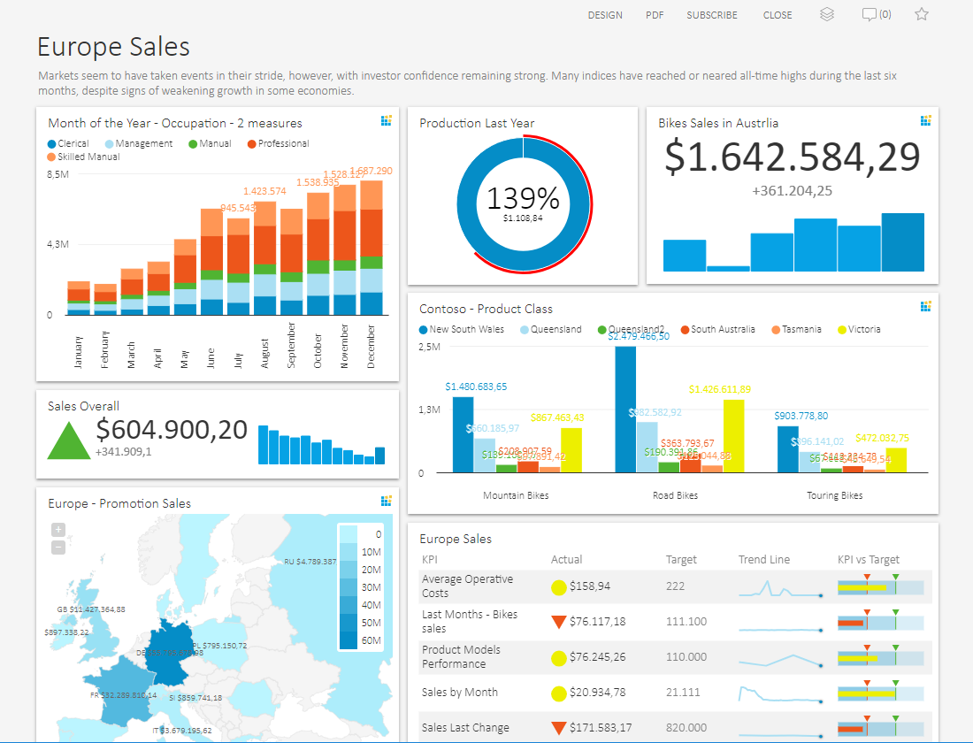Open the comments bubble icon (0)
973x743 pixels.
pyautogui.click(x=877, y=14)
